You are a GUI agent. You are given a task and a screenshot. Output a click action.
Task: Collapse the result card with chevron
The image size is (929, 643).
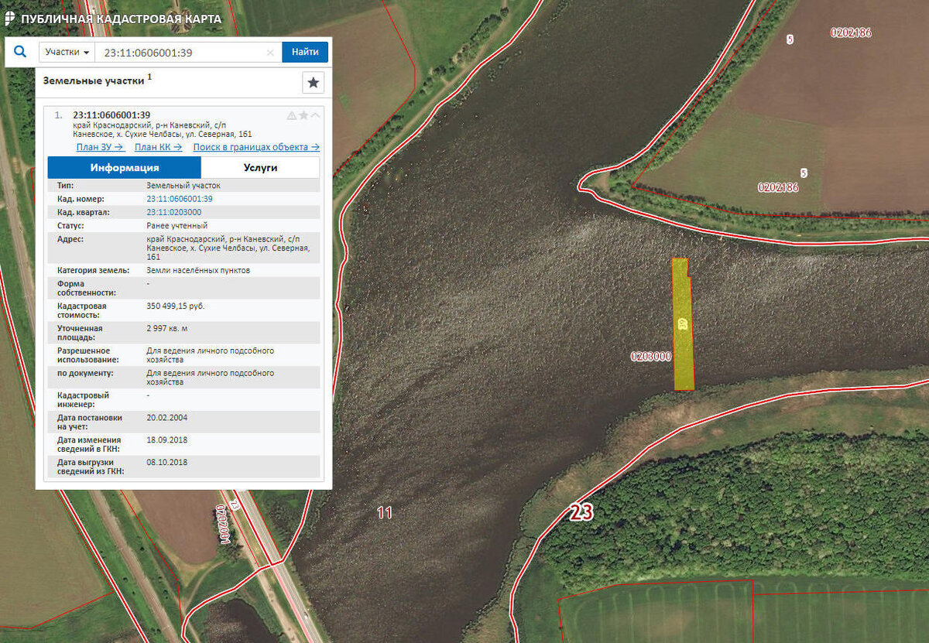[x=315, y=115]
